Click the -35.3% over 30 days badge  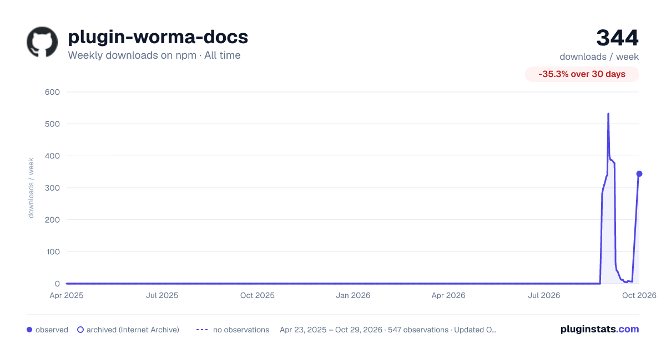click(582, 74)
